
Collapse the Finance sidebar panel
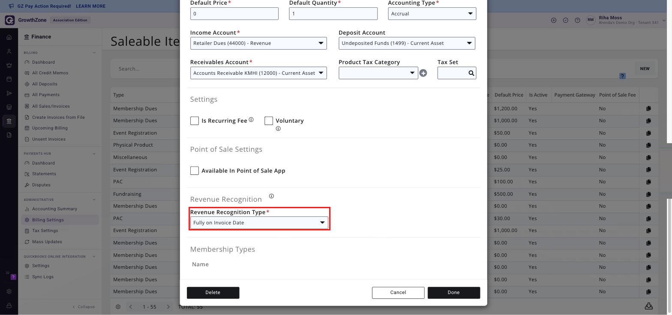point(84,307)
